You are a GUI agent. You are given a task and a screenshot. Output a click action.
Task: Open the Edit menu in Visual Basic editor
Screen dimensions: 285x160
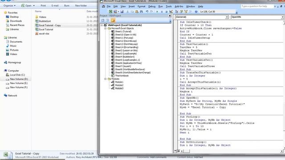[115, 7]
